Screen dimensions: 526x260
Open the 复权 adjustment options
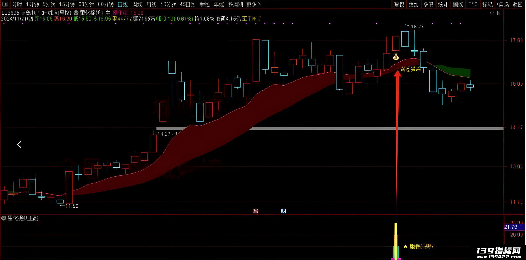point(399,4)
